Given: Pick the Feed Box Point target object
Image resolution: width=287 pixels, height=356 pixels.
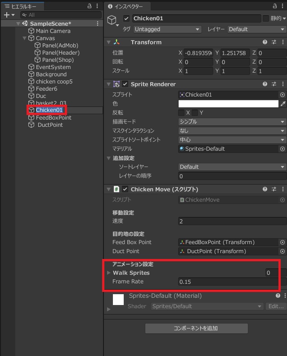Looking at the screenshot, I should pyautogui.click(x=283, y=242).
